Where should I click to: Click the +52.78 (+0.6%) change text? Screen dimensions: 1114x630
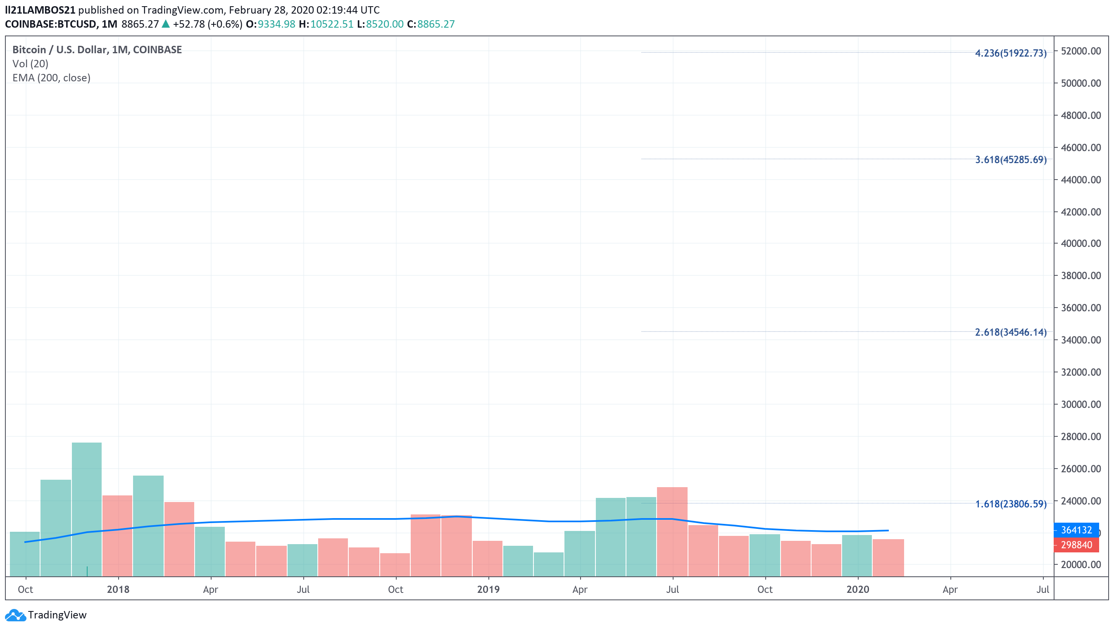207,24
